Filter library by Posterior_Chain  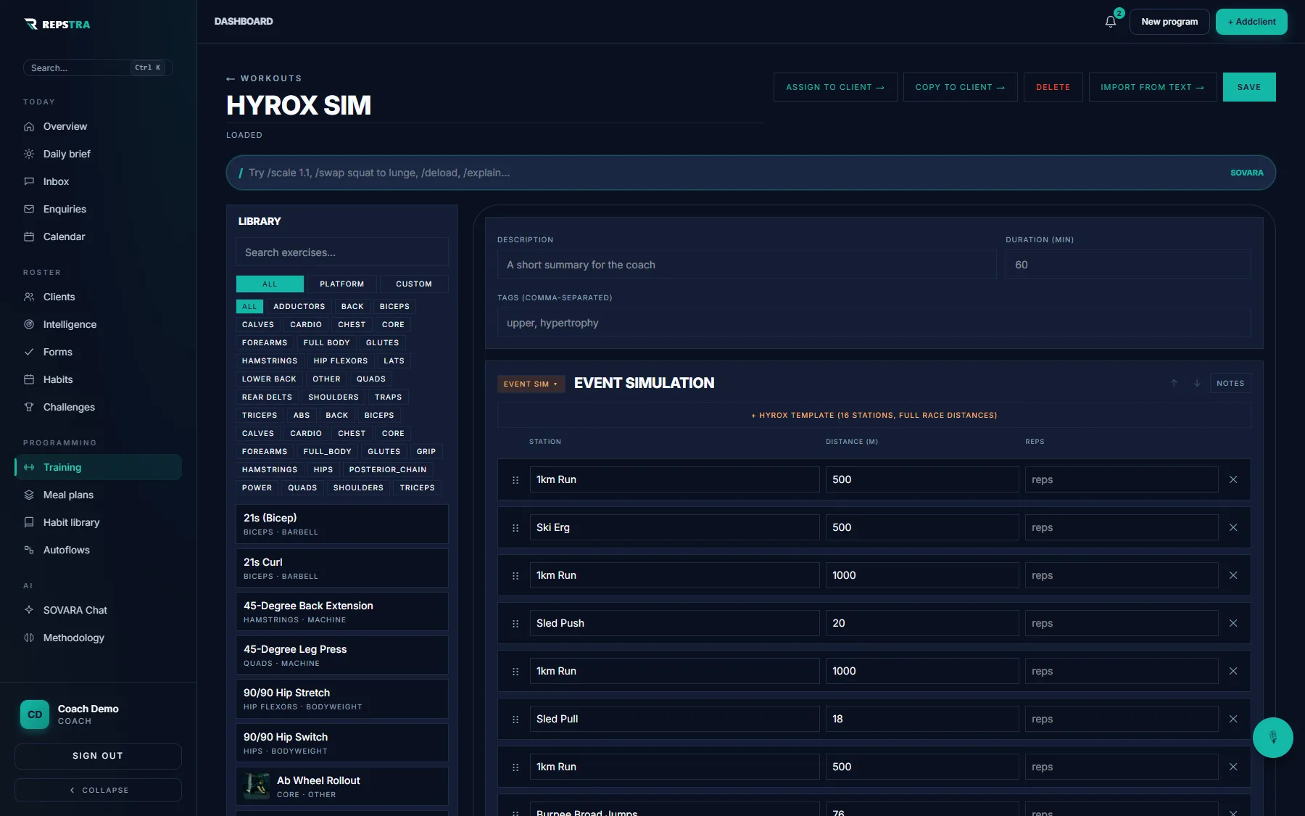click(388, 469)
